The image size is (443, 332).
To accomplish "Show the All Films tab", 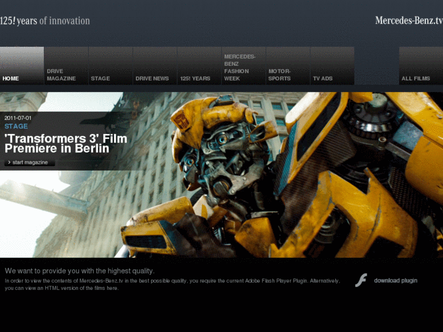I will 421,66.
